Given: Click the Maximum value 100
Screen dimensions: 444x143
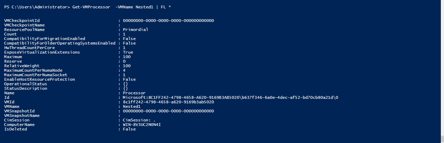Looking at the screenshot, I should click(127, 57).
